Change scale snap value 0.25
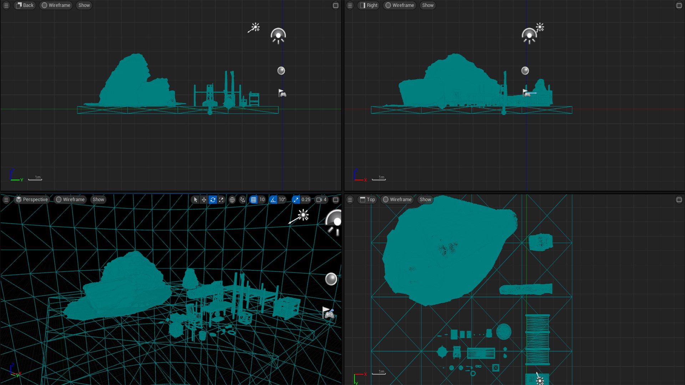The image size is (685, 385). click(306, 200)
